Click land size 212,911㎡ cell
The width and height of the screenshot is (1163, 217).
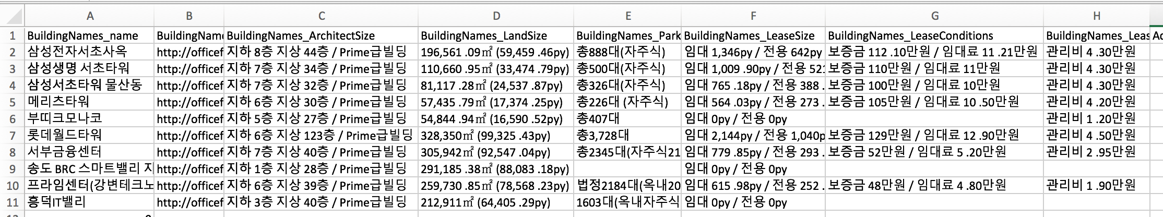coord(496,202)
